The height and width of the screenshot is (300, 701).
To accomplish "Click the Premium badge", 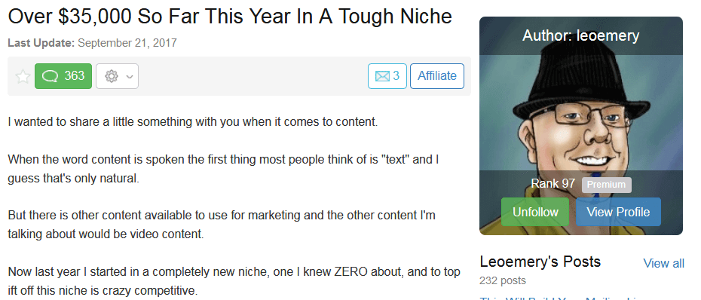I will 606,185.
